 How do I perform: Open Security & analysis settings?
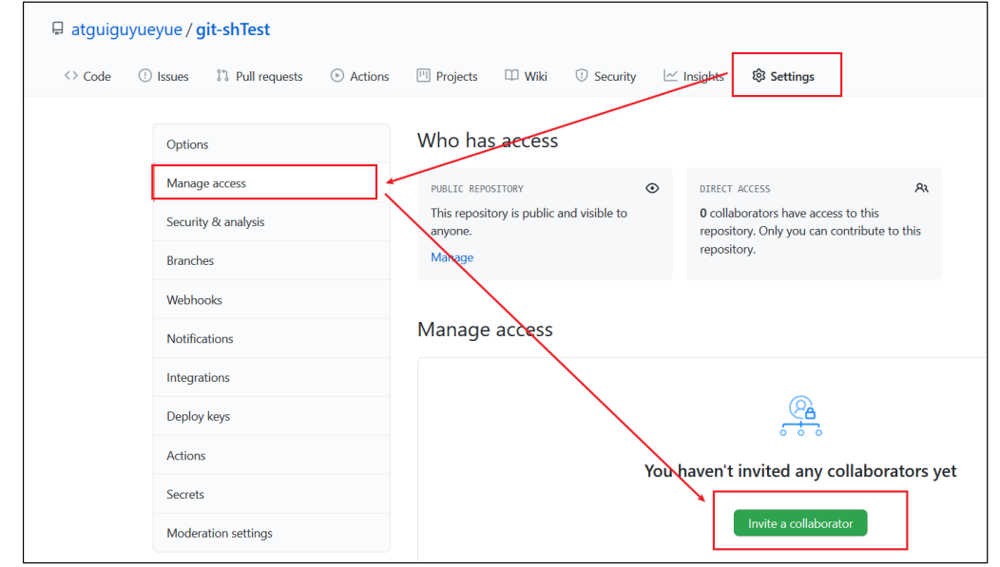(x=272, y=221)
